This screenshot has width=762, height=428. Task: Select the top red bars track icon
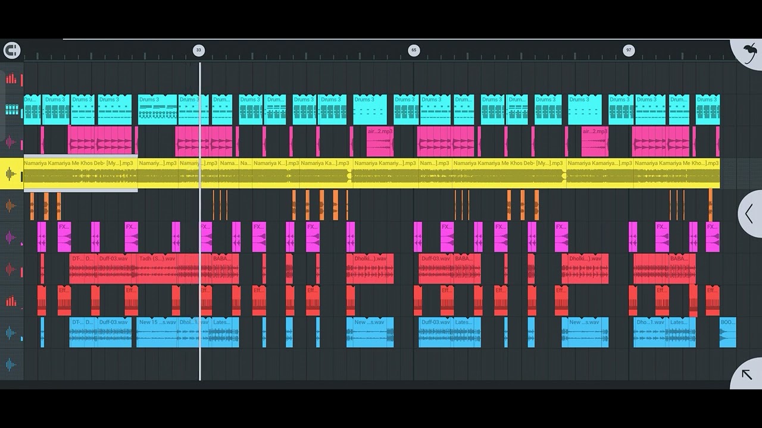[x=11, y=79]
